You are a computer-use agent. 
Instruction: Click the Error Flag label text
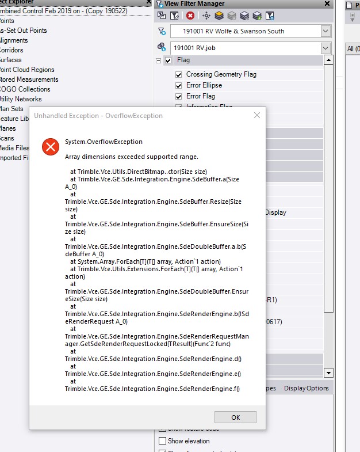tap(201, 96)
